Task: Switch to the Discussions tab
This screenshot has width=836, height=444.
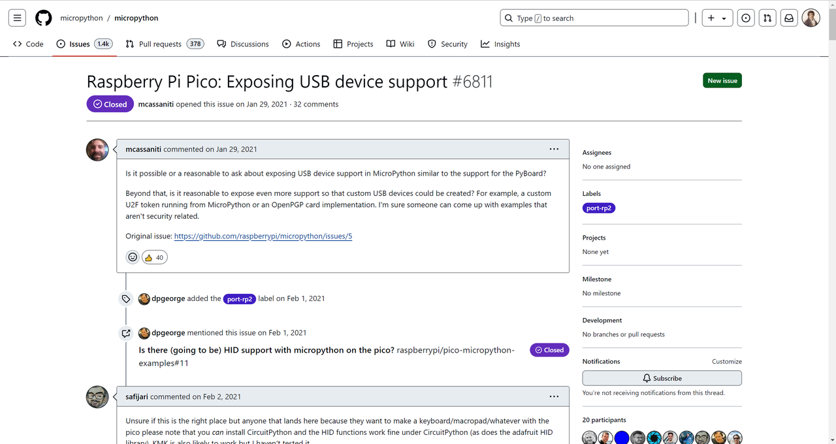Action: point(243,44)
